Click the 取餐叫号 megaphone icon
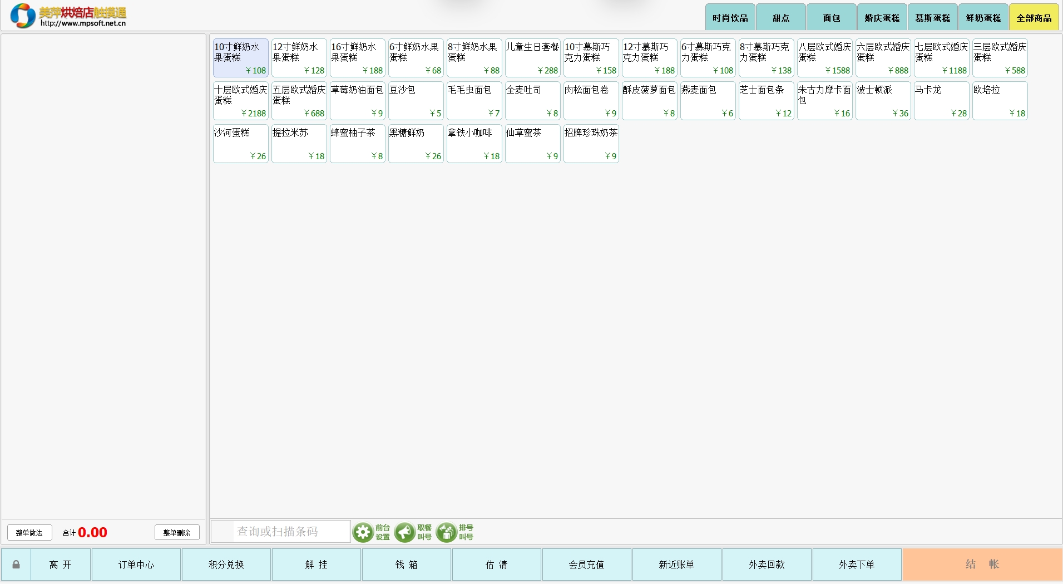Viewport: 1063px width, 584px height. coord(405,532)
